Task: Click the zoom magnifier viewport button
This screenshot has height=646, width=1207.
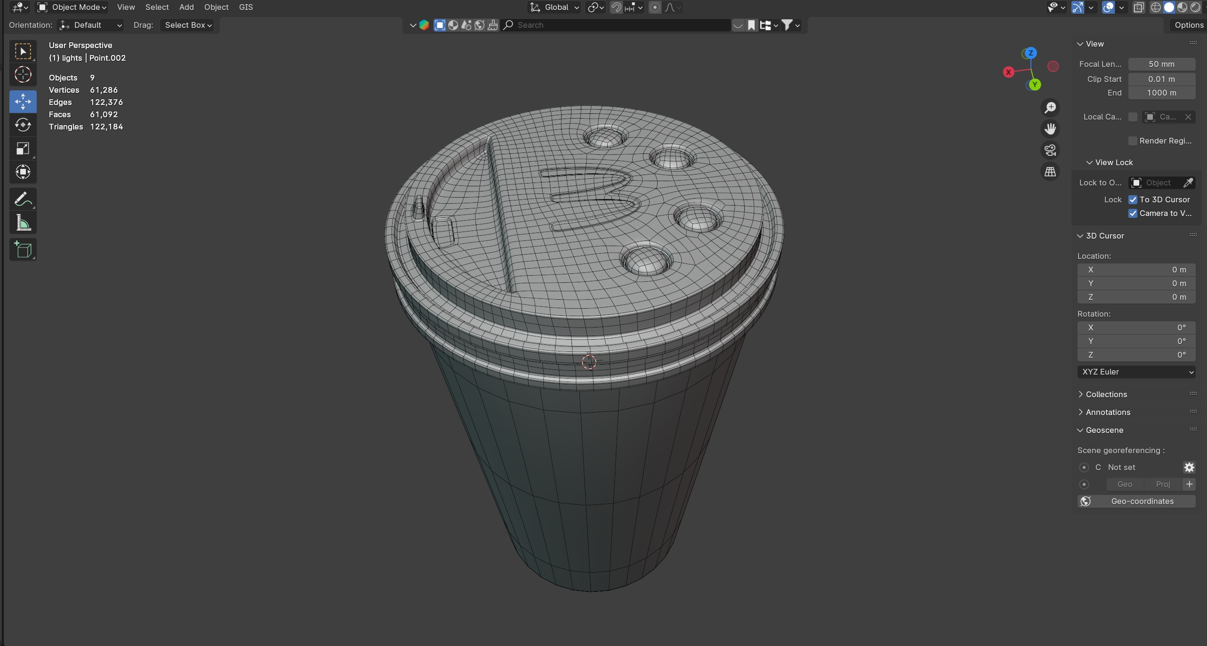Action: click(1050, 108)
